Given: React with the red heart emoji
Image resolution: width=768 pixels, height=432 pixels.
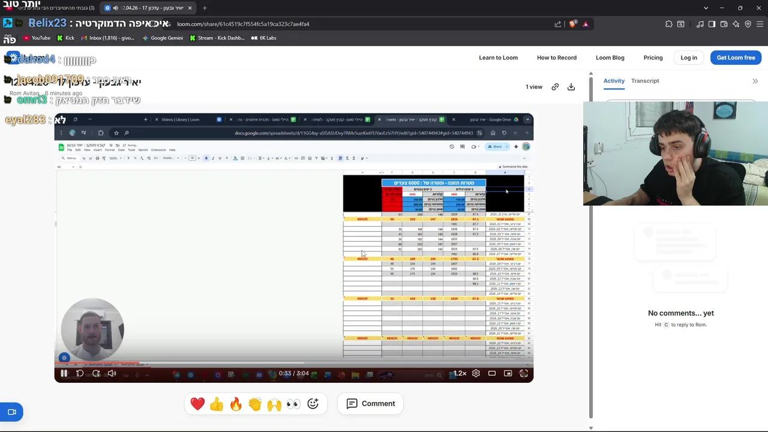Looking at the screenshot, I should 197,404.
